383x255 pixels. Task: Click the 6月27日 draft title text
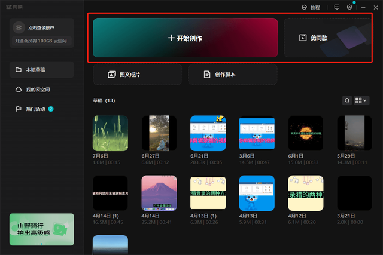(150, 156)
